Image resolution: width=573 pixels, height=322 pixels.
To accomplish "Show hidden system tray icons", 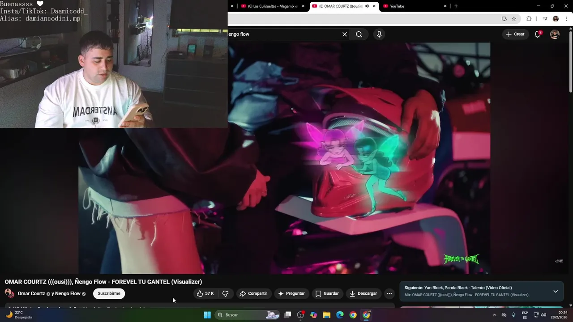I will click(x=494, y=315).
